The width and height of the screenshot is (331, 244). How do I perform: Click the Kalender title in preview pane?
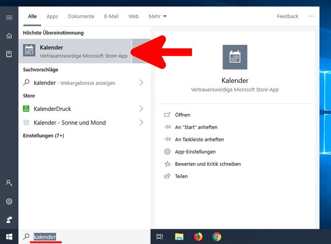(235, 80)
